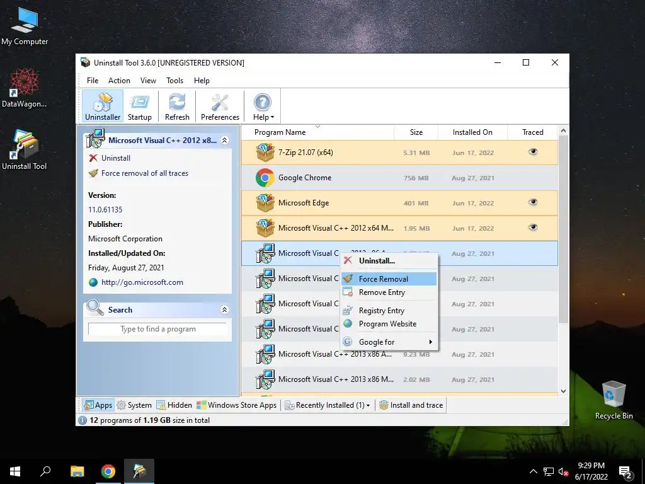Click the Google Chrome 756 MB size cell
645x484 pixels.
click(x=416, y=178)
